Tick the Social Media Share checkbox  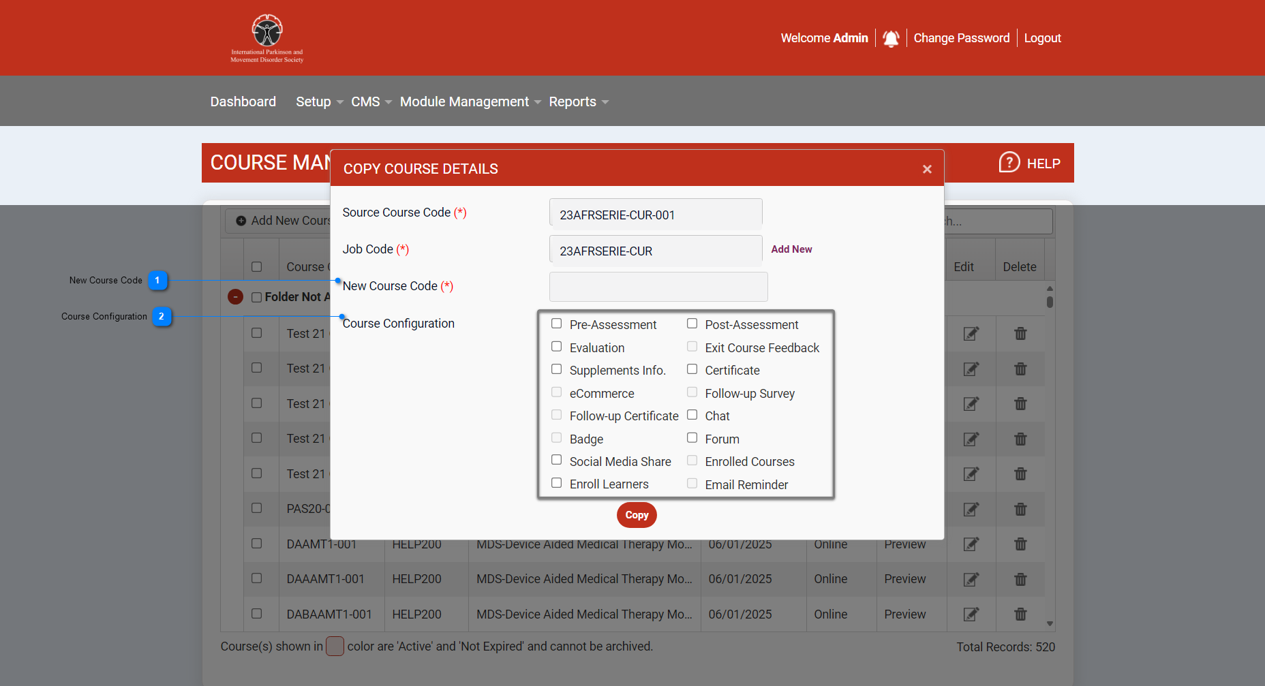pos(557,460)
